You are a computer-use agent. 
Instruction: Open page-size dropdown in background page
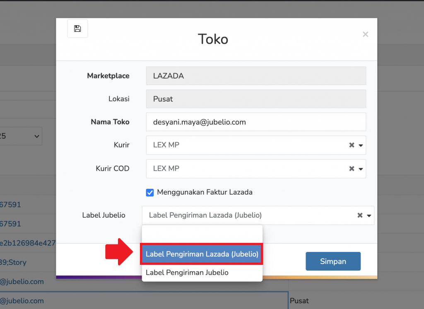21,136
